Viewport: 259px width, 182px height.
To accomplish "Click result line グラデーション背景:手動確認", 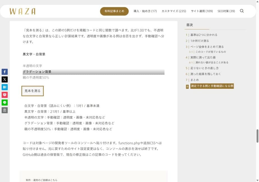I will 69,123.
